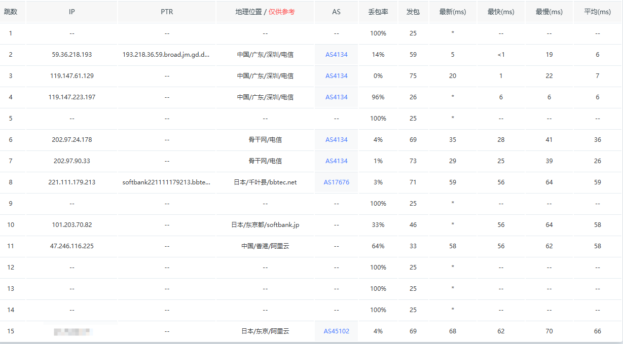Viewport: 623px width, 344px height.
Task: Click hop number 12 cell
Action: click(11, 267)
